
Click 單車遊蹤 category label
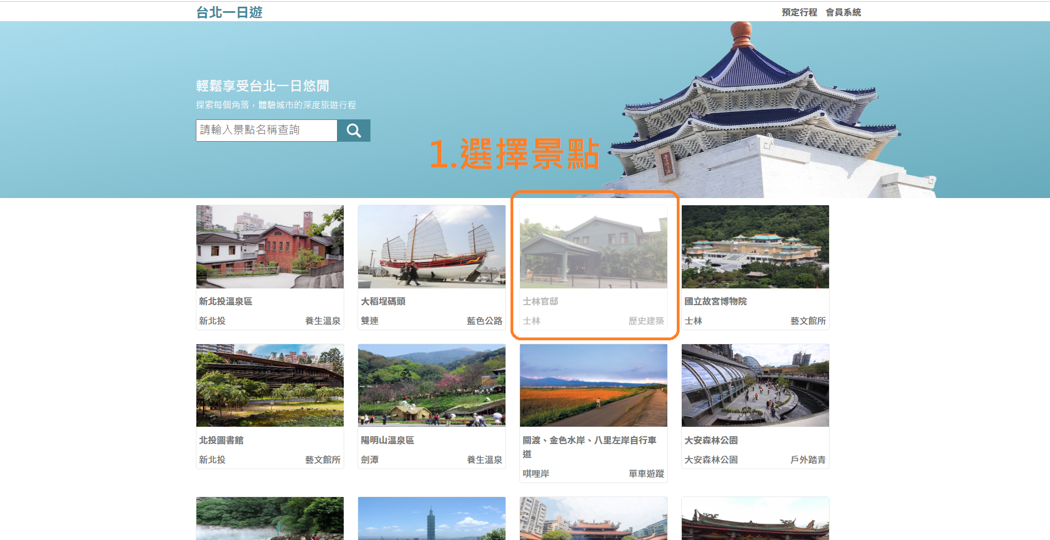click(x=646, y=474)
